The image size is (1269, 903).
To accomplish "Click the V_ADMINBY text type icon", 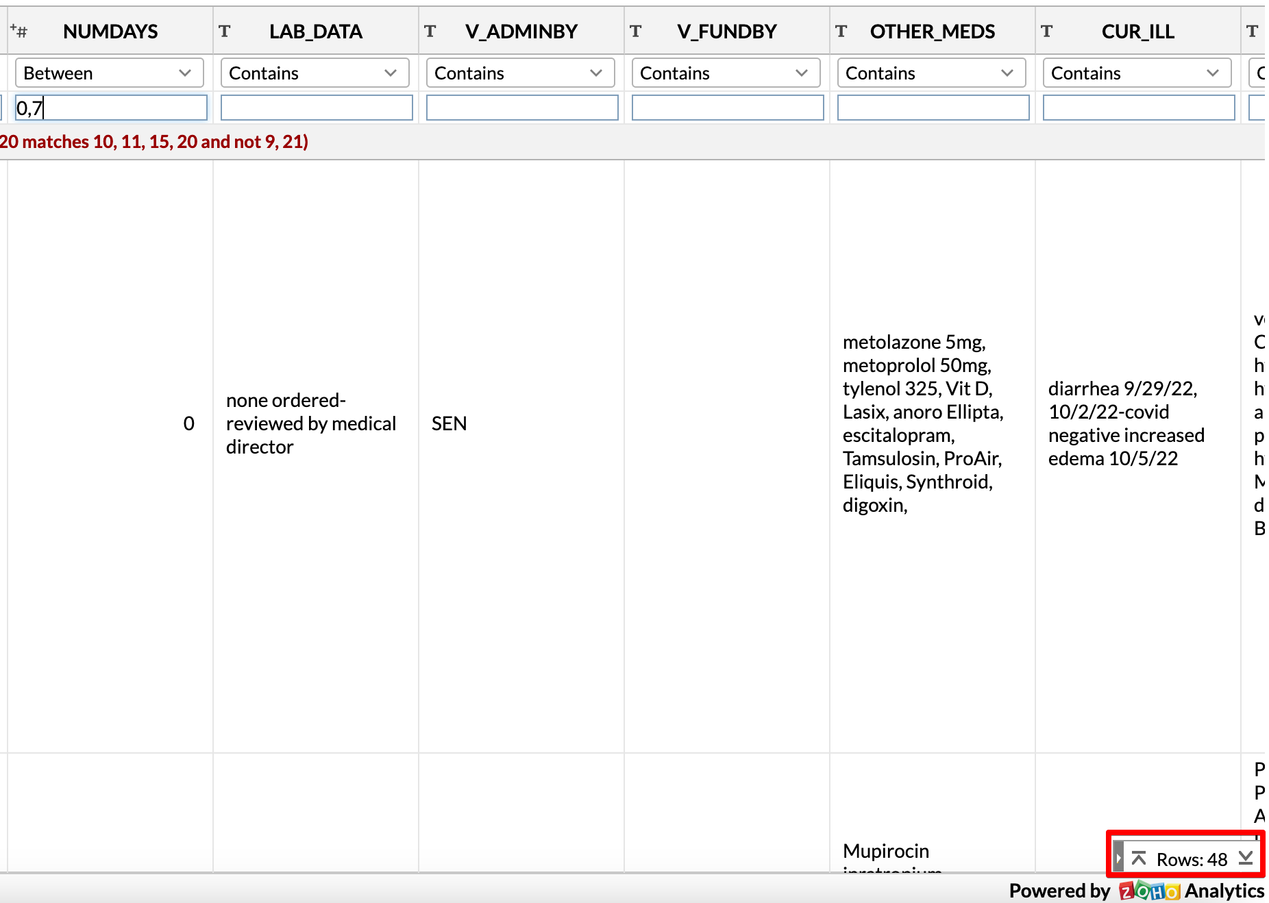I will [x=430, y=31].
